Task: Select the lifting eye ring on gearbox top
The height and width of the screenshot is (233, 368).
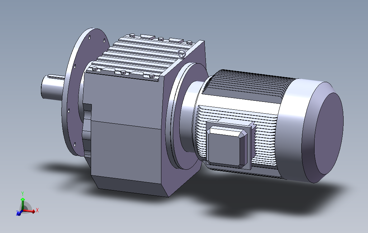Action: pyautogui.click(x=182, y=54)
